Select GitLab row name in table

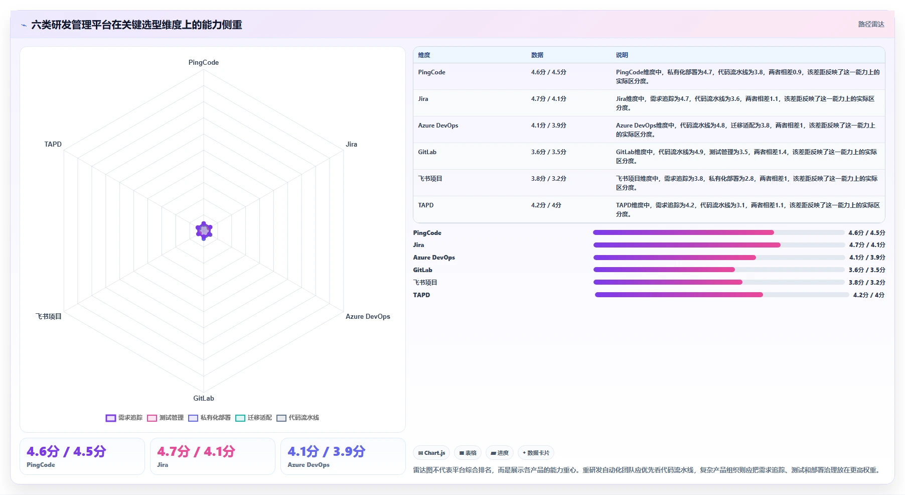(x=427, y=152)
